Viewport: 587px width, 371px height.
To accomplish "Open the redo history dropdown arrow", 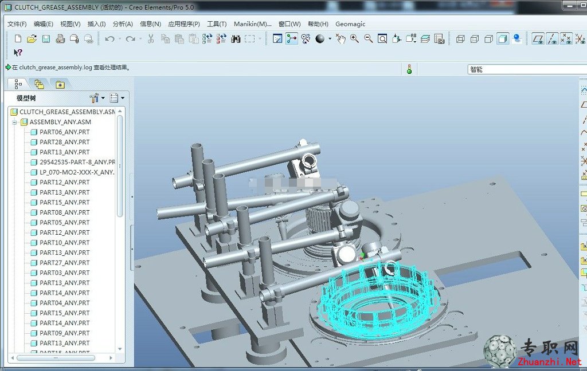I will pyautogui.click(x=140, y=38).
